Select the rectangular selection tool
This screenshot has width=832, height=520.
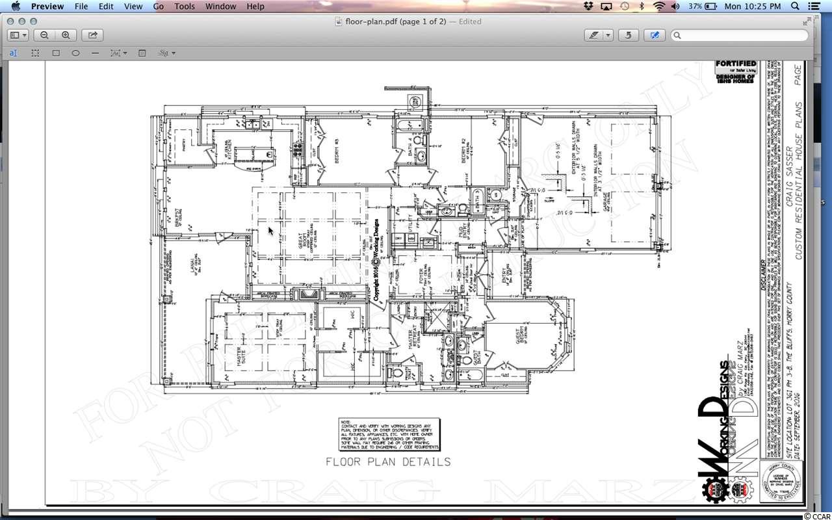pos(35,53)
